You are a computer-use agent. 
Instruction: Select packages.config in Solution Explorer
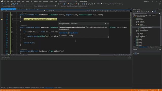[143, 35]
